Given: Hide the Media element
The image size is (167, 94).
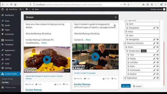Looking at the screenshot, I should click(x=158, y=58).
